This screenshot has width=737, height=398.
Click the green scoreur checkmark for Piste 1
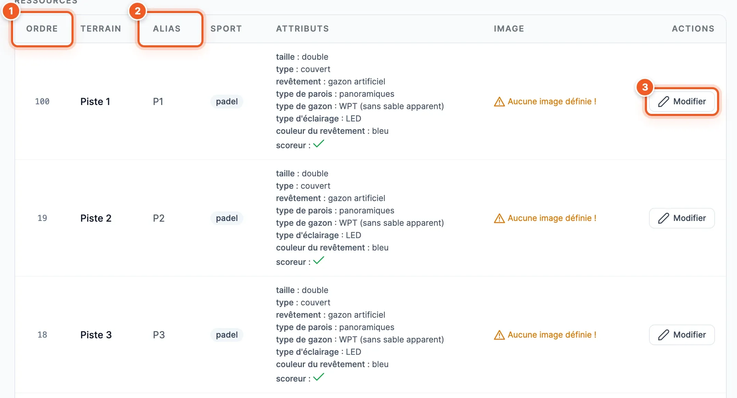(319, 144)
